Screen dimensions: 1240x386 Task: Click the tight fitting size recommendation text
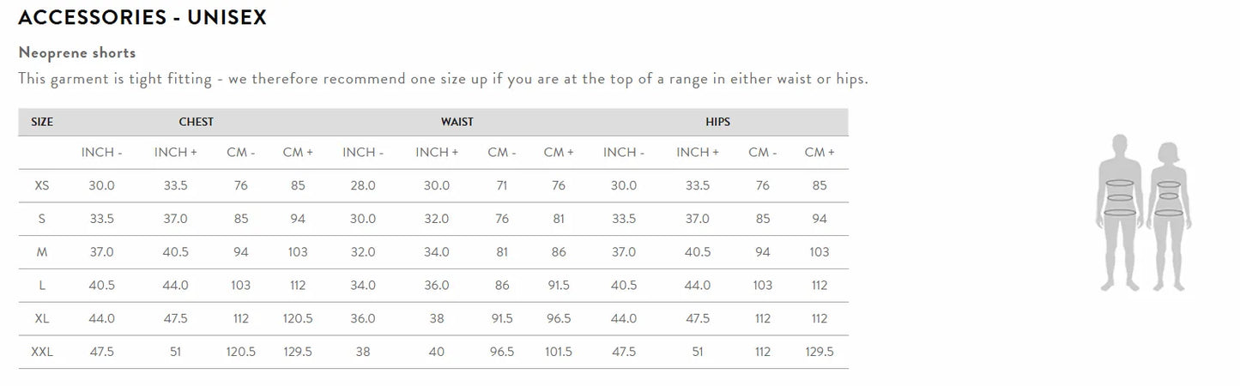pos(443,79)
